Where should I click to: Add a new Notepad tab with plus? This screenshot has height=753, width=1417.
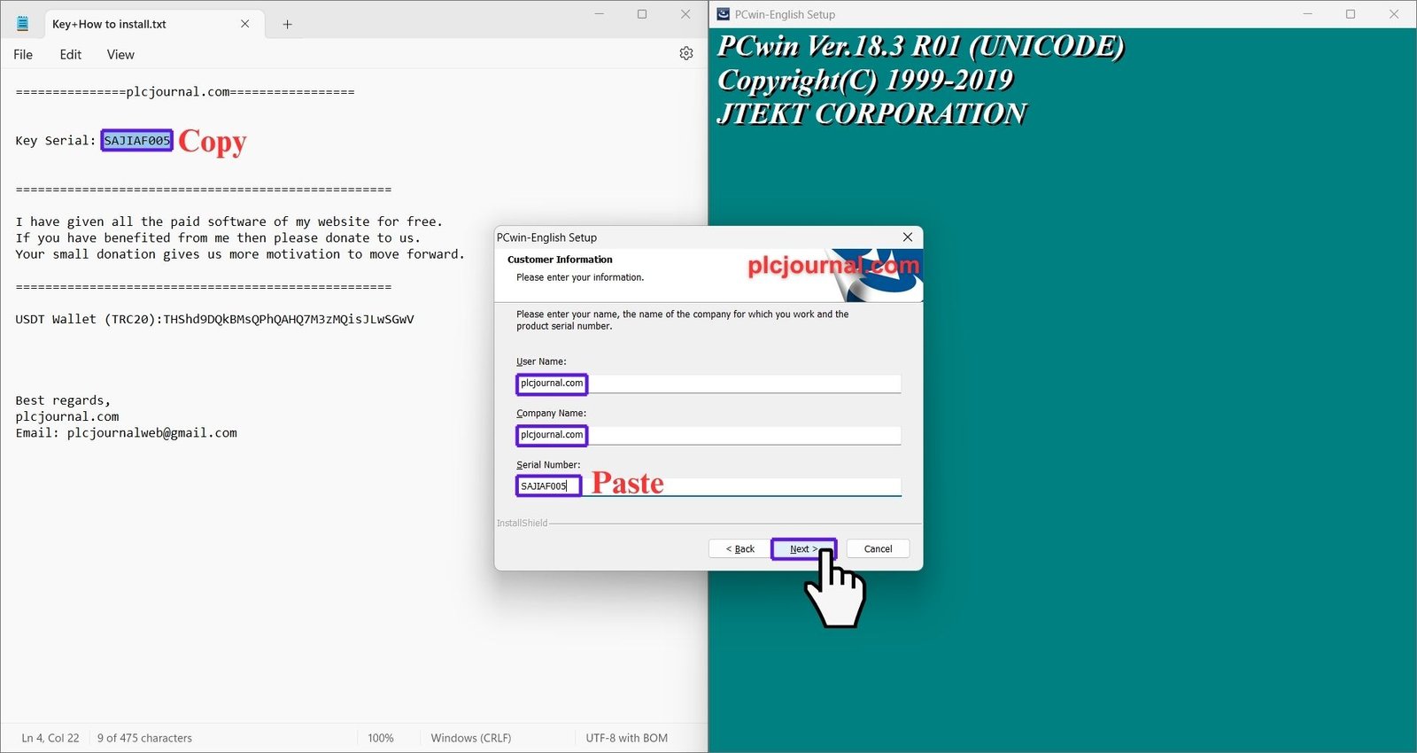pyautogui.click(x=287, y=25)
